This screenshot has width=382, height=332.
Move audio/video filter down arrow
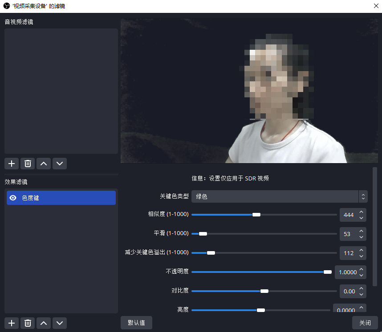click(x=60, y=164)
